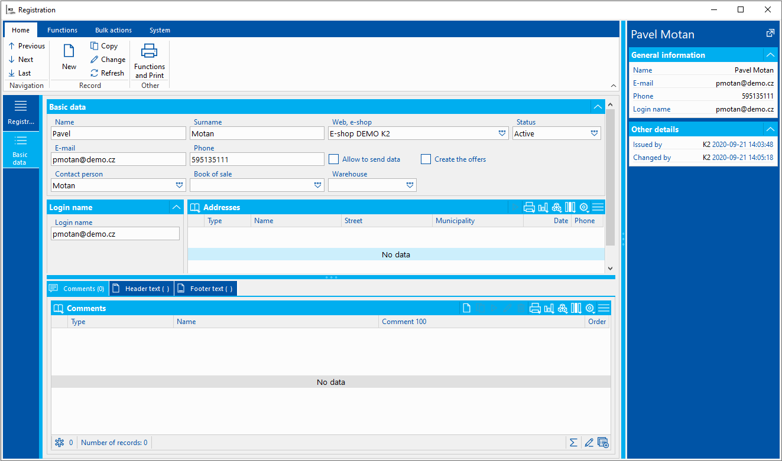Open the Book of sale dropdown

(x=318, y=185)
